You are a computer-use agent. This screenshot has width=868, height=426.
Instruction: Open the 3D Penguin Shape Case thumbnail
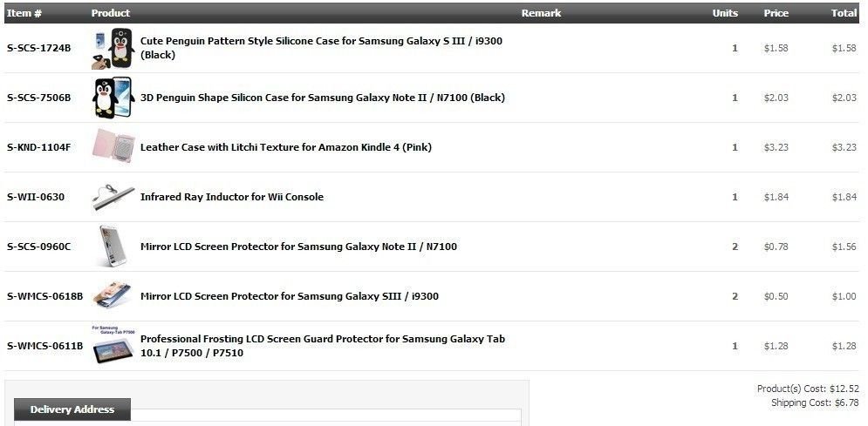pyautogui.click(x=113, y=98)
